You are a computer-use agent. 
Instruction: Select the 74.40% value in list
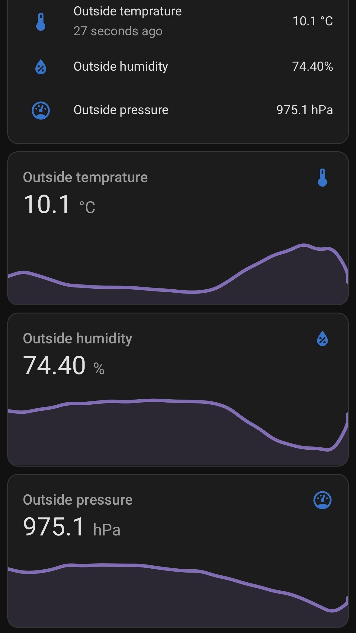point(312,66)
